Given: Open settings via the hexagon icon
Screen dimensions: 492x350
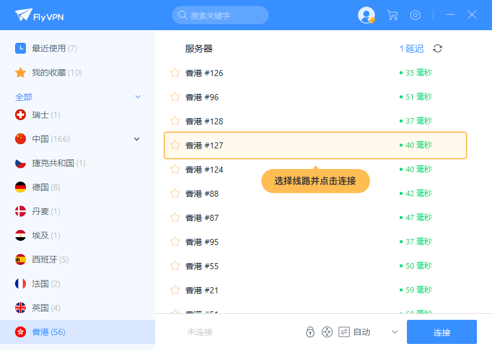Looking at the screenshot, I should 415,15.
